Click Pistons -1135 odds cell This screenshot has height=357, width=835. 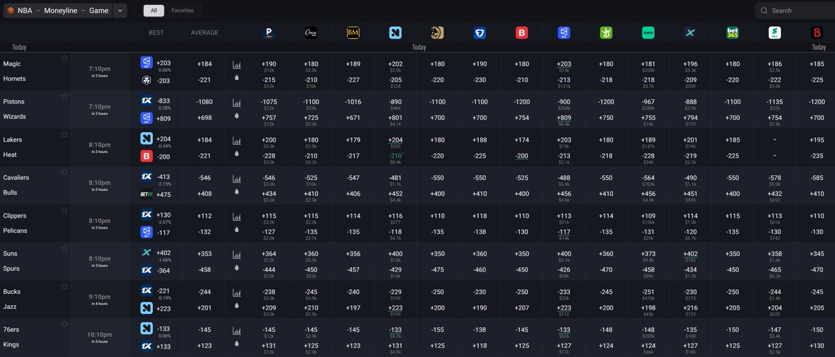[x=774, y=101]
